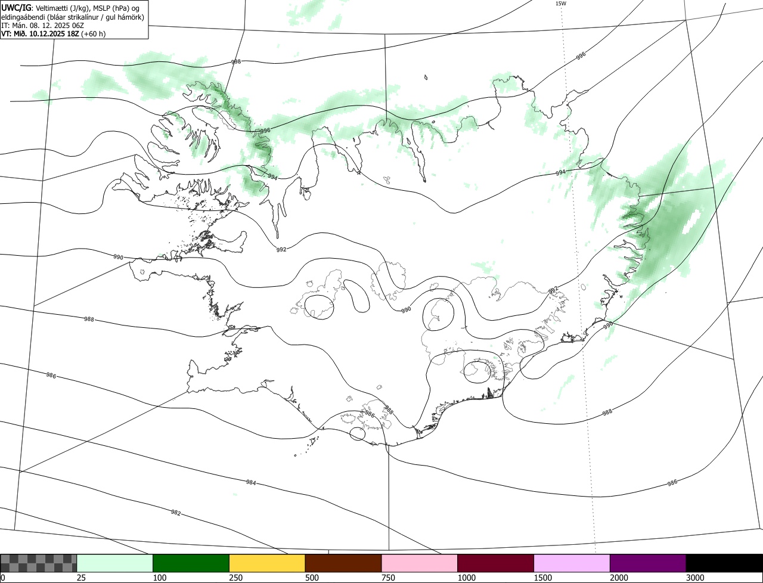
Task: Click the legend value label 2000
Action: pos(619,578)
